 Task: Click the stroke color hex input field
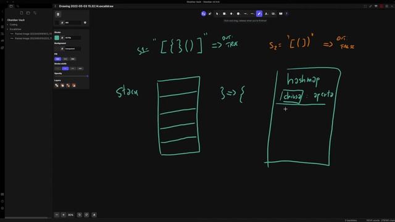73,38
